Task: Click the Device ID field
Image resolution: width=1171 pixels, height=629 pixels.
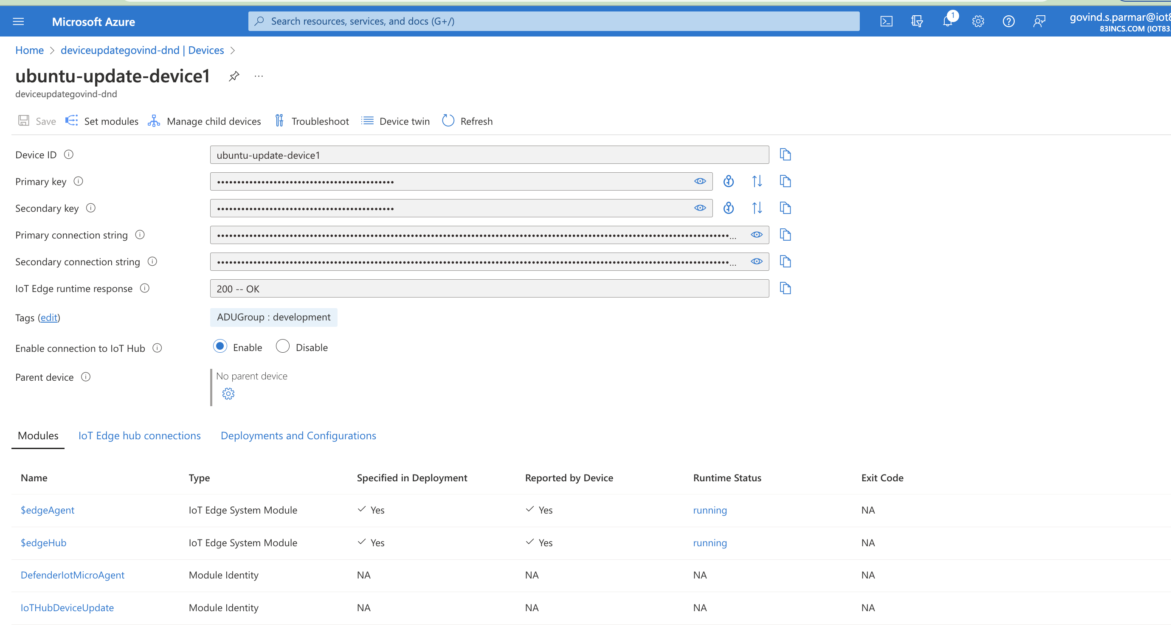Action: click(489, 155)
